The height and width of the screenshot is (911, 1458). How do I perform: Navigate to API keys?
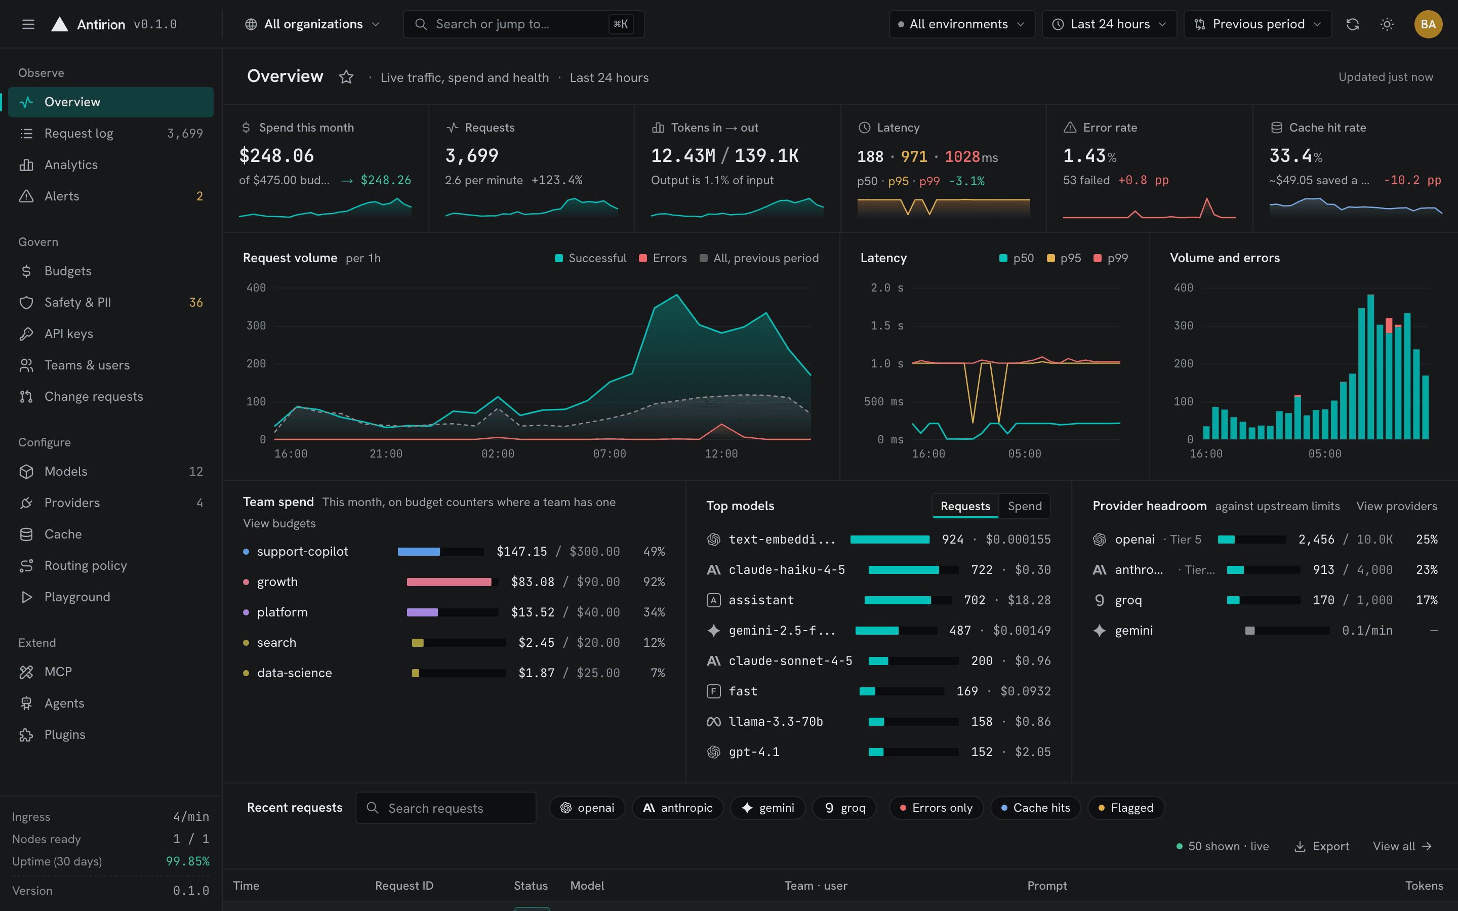click(111, 334)
